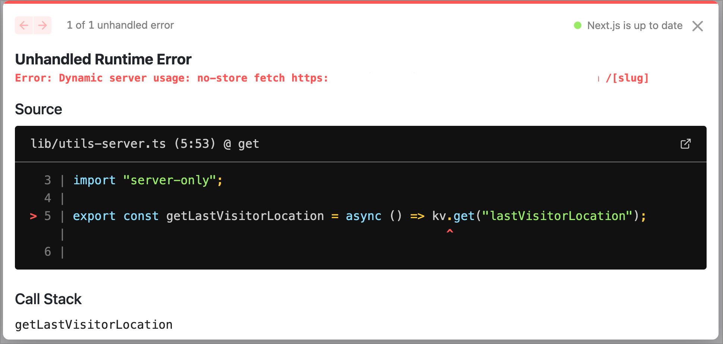Navigate to previous error with left arrow
Viewport: 723px width, 344px height.
pos(24,25)
